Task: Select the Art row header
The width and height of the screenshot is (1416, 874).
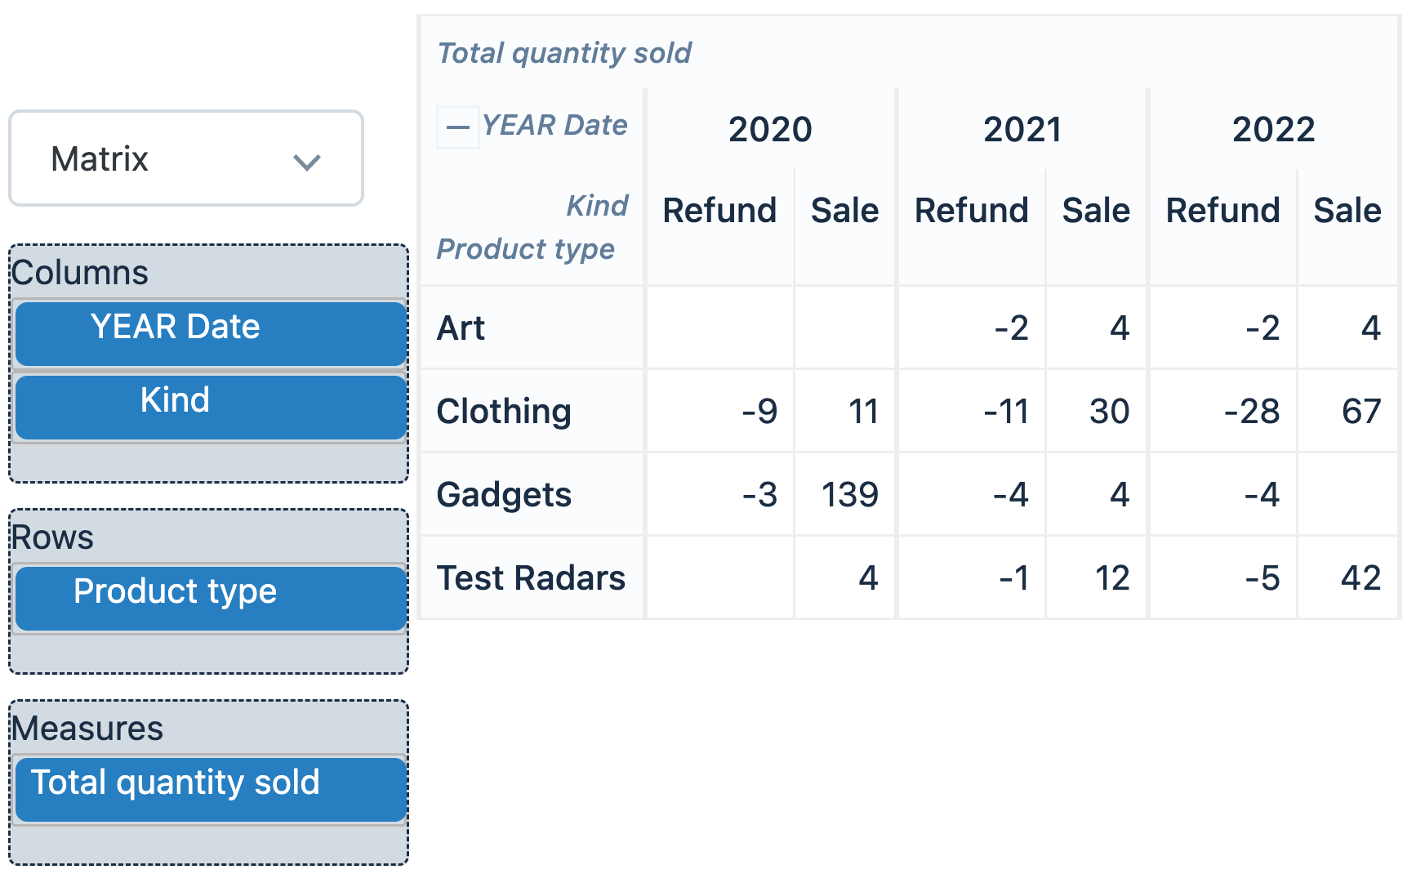Action: (461, 328)
